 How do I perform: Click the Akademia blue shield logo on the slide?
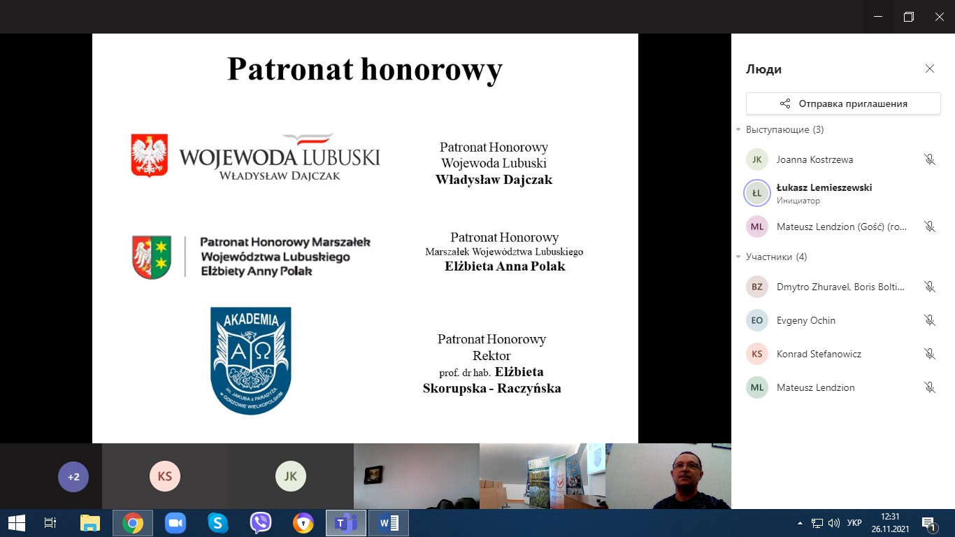coord(251,361)
